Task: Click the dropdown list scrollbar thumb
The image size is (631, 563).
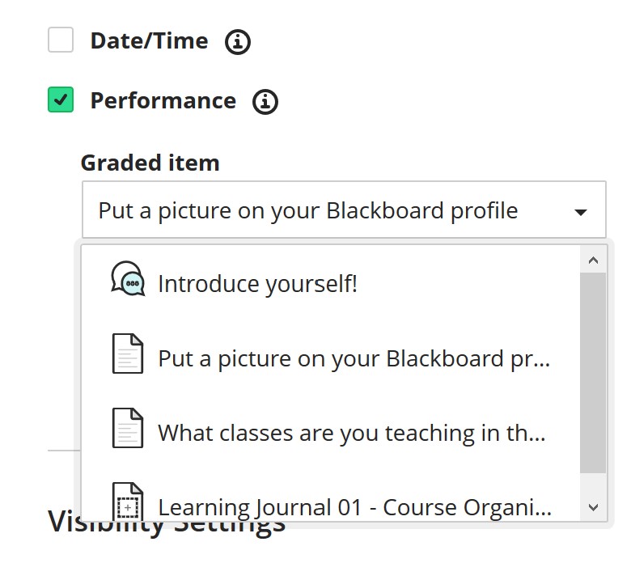Action: 593,373
